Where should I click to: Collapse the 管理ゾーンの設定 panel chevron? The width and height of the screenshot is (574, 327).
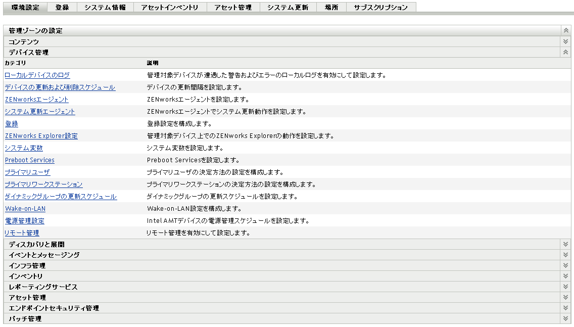pyautogui.click(x=565, y=30)
